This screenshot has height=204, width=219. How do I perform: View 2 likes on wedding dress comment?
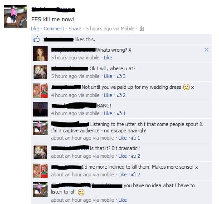tap(121, 95)
